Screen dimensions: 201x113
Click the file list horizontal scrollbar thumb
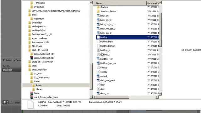click(x=112, y=97)
